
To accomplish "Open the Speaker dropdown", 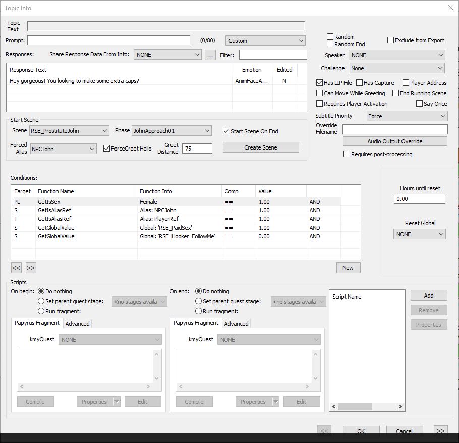I will [x=397, y=55].
